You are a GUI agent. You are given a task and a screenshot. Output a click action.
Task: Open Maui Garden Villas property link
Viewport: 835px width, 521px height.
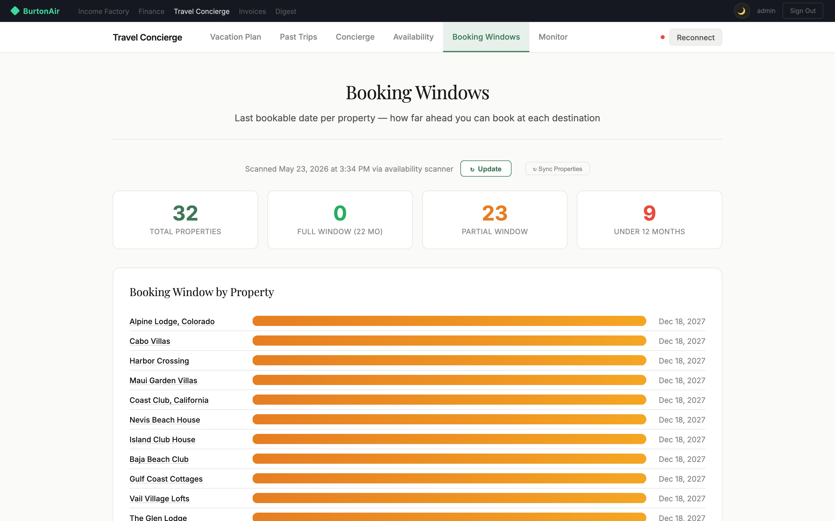(163, 380)
